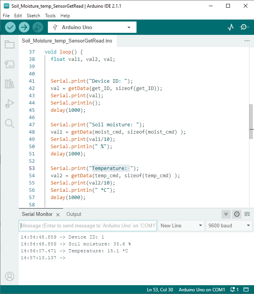Open the Edit menu

[x=18, y=16]
